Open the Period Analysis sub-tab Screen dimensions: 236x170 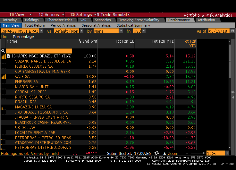click(63, 25)
